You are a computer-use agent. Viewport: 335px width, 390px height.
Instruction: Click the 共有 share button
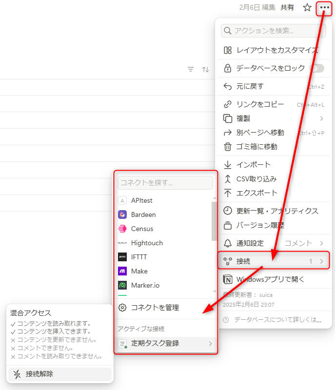click(287, 7)
